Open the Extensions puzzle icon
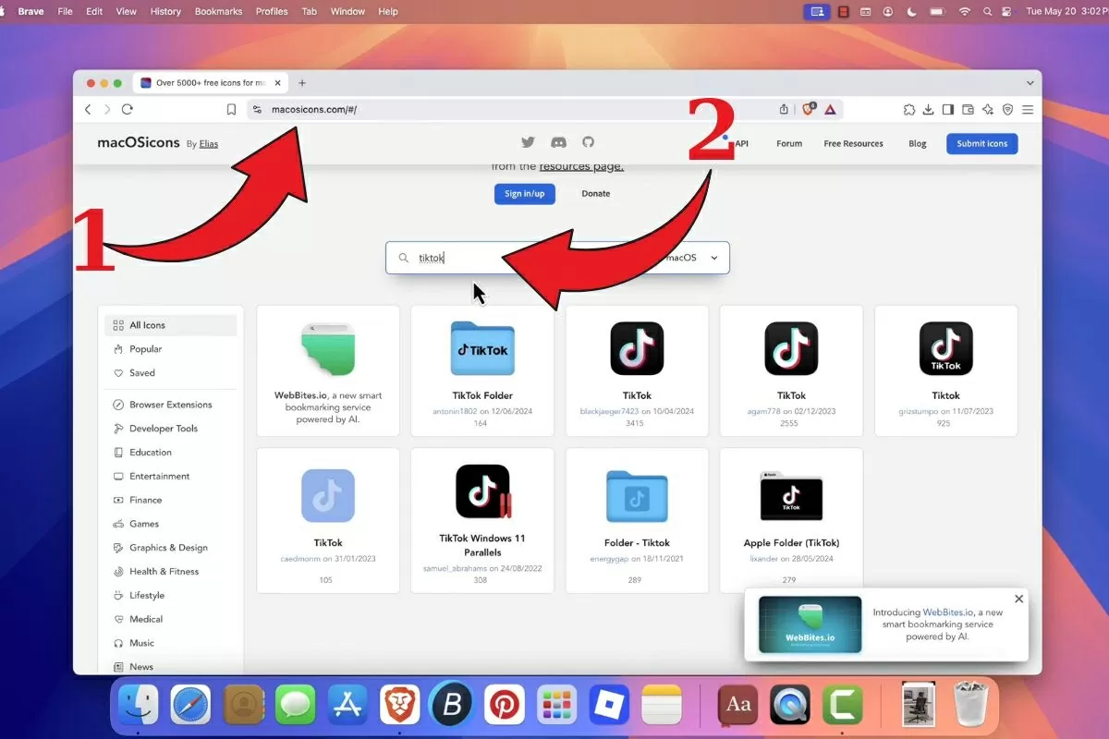The image size is (1109, 739). click(908, 109)
